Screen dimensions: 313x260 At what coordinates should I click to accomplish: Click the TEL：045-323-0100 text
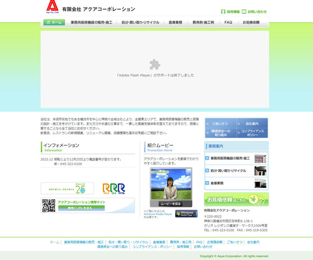pyautogui.click(x=219, y=230)
